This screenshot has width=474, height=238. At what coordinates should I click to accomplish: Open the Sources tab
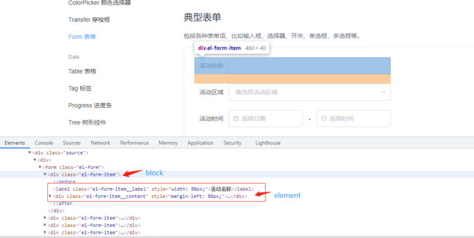(72, 143)
